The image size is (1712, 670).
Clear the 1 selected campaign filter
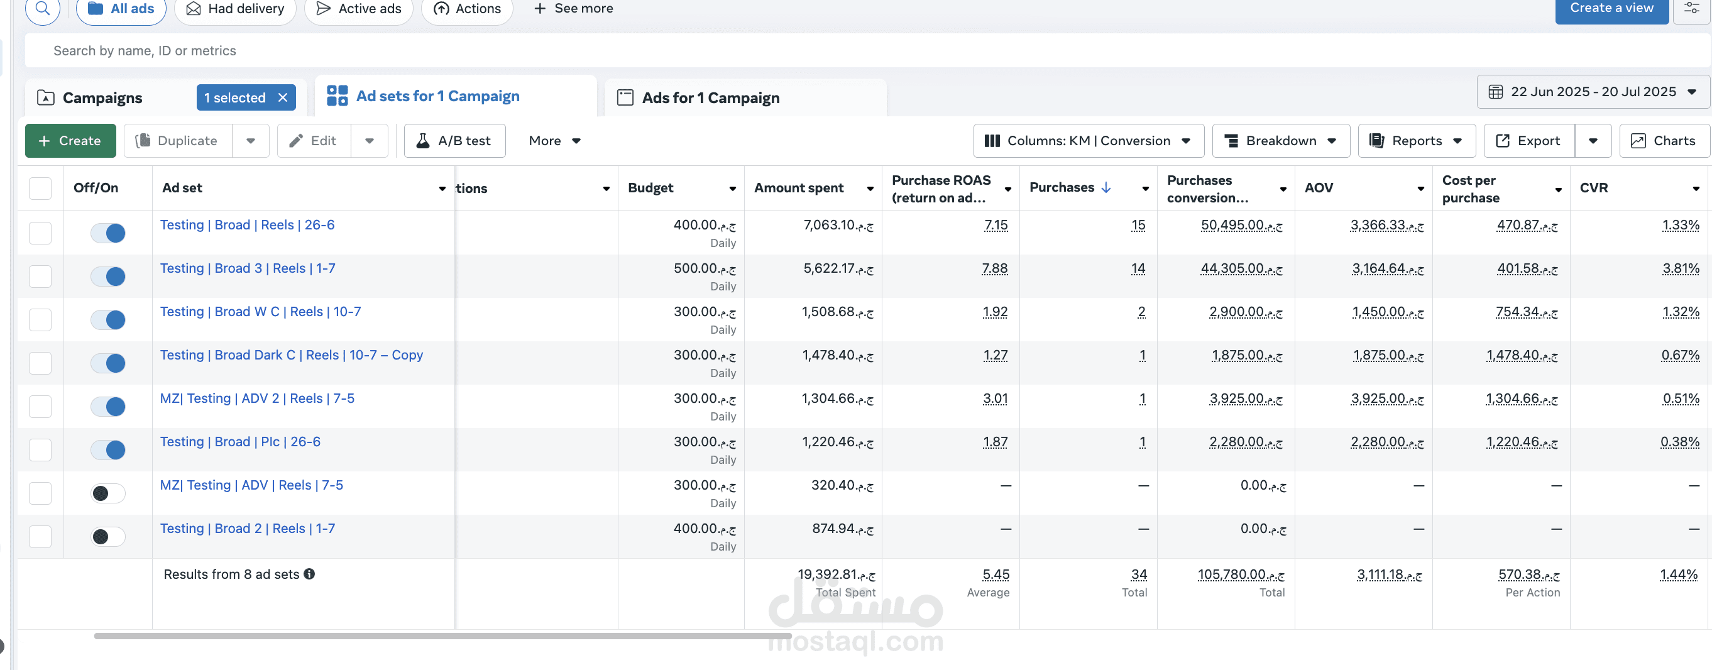tap(283, 97)
